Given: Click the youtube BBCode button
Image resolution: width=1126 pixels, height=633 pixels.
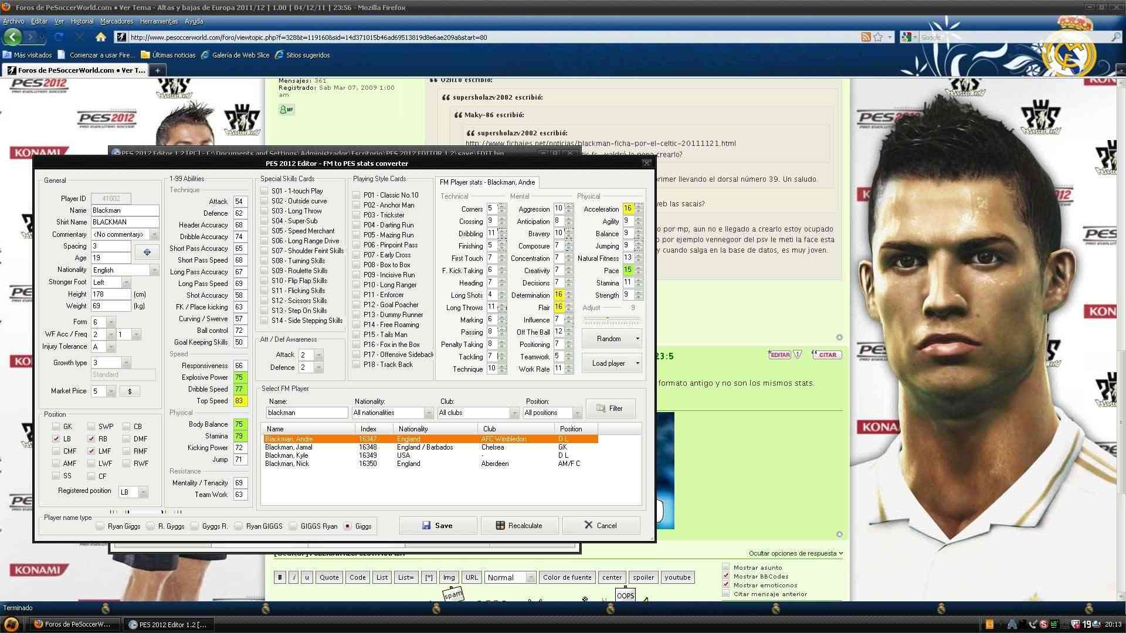Looking at the screenshot, I should 677,578.
